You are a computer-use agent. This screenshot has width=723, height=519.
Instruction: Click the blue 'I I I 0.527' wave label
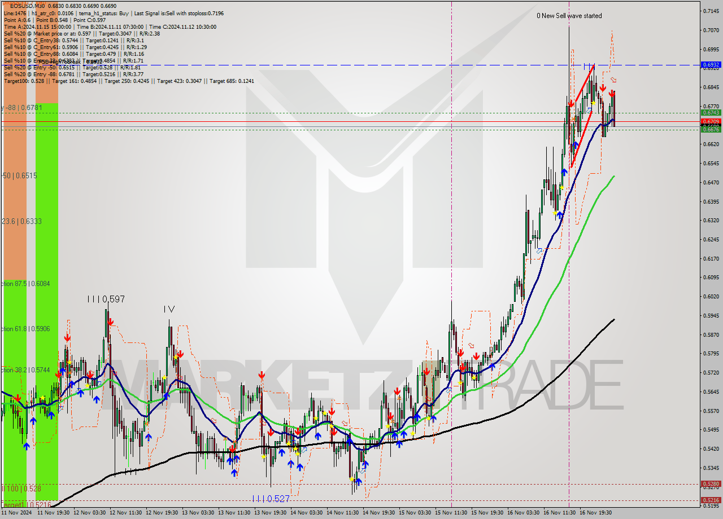coord(271,499)
